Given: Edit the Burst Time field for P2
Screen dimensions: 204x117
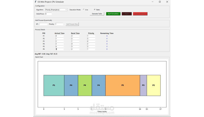Looking at the screenshot, I should coord(75,38).
